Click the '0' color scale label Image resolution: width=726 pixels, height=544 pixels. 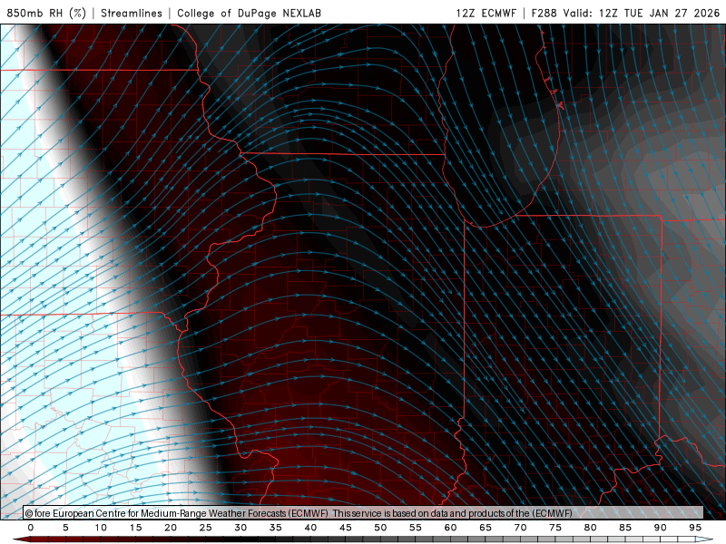[x=31, y=528]
